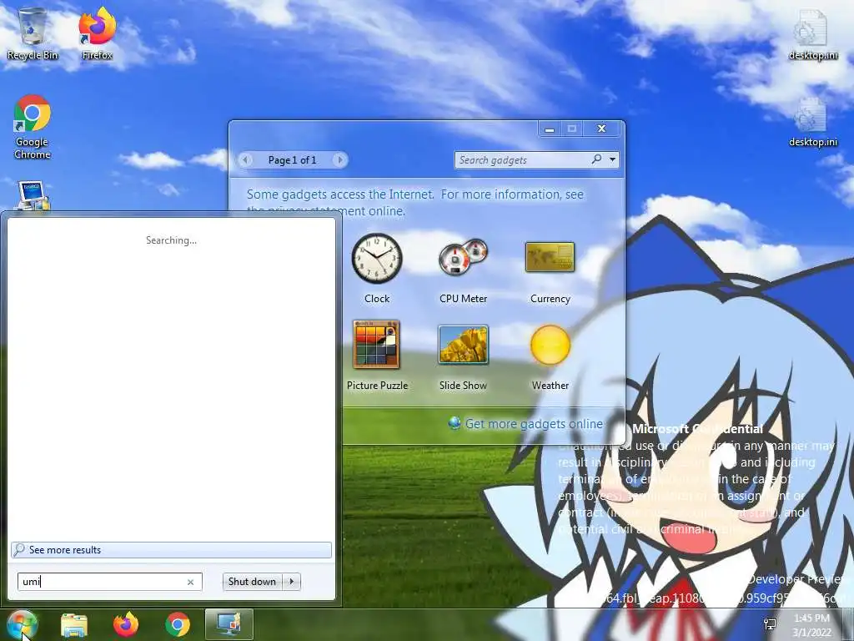Expand the Shut down options arrow

pos(292,582)
